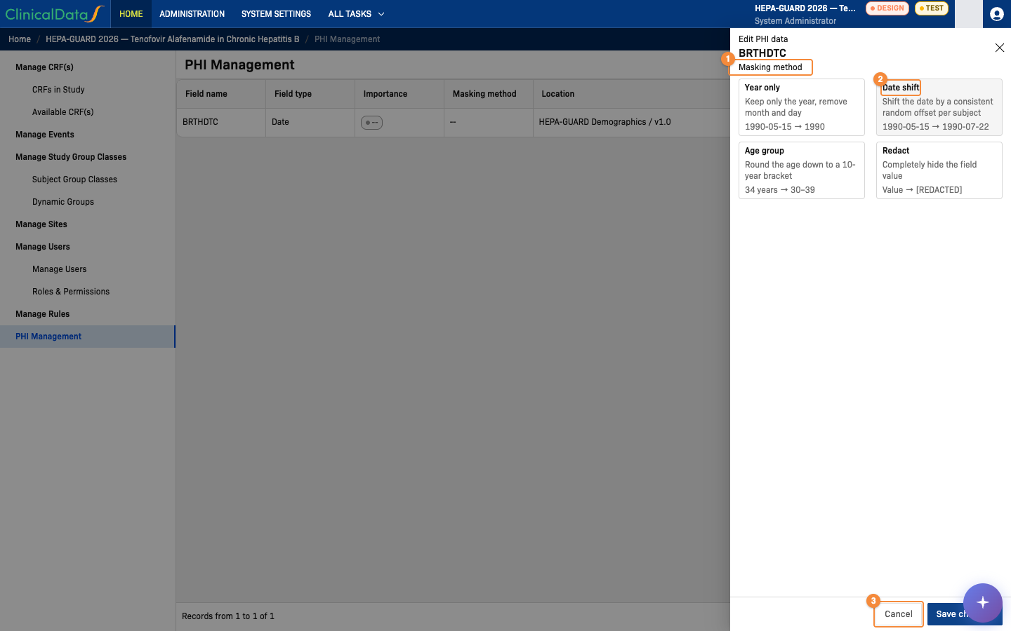
Task: Open the user profile avatar icon
Action: (x=996, y=14)
